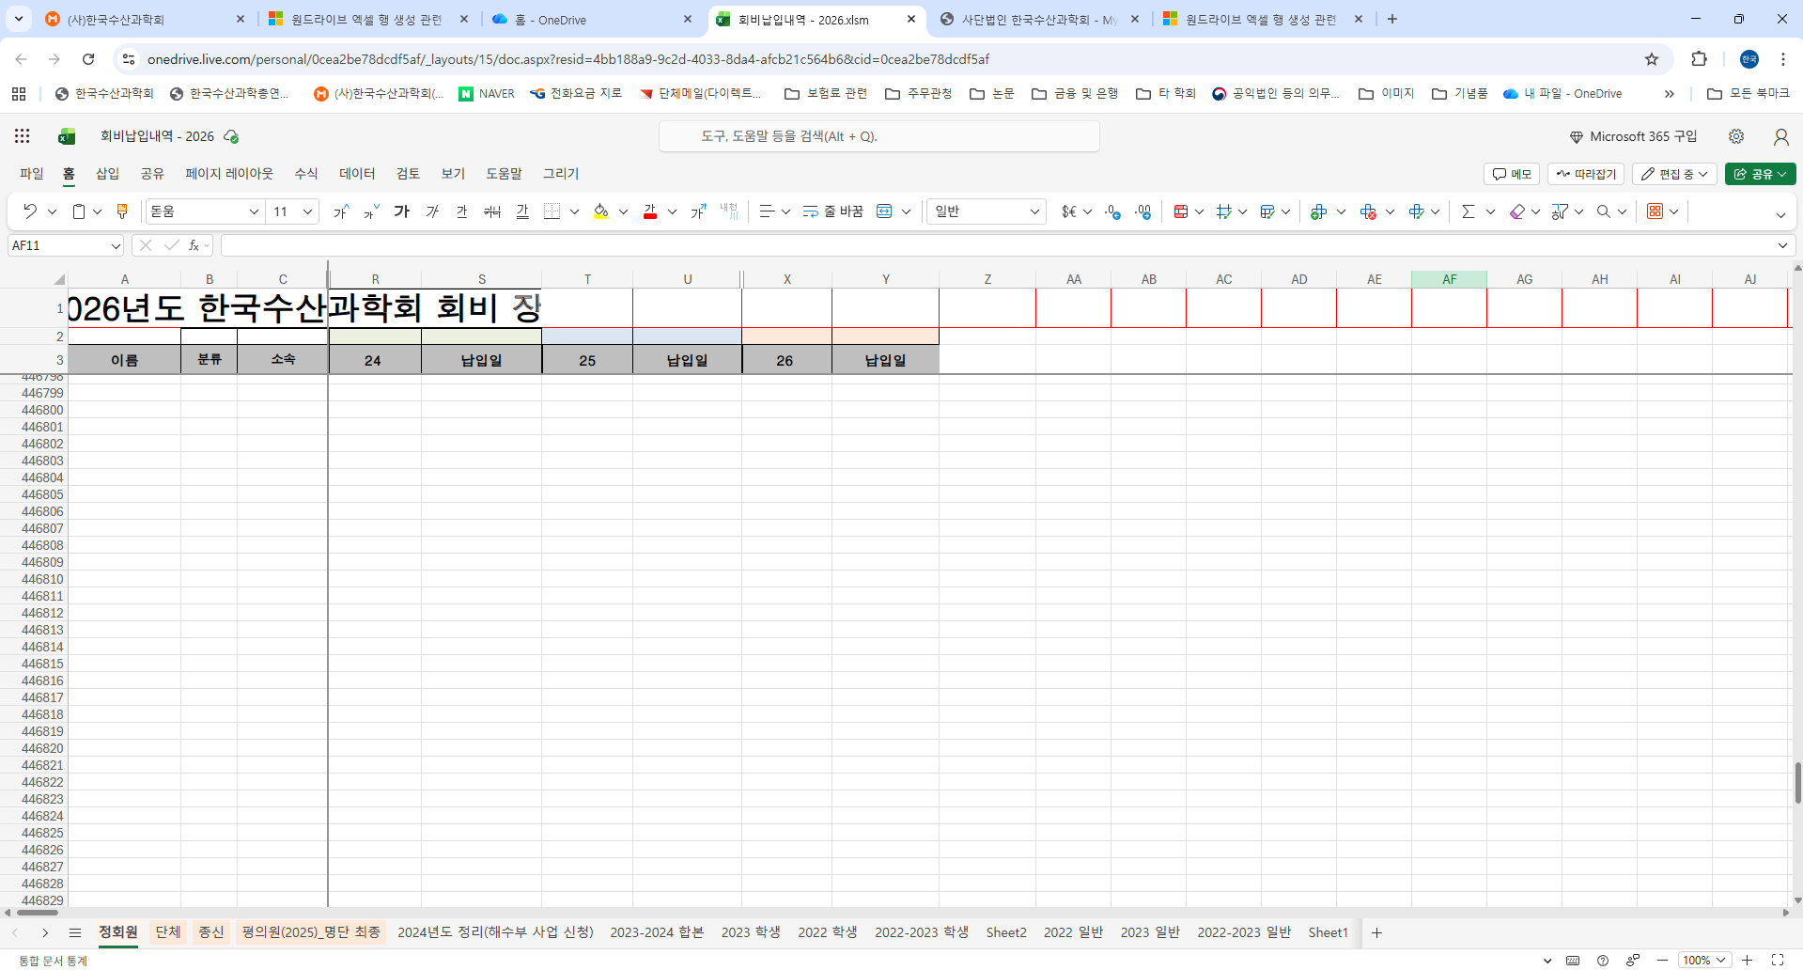This screenshot has width=1803, height=970.
Task: Toggle bold formatting
Action: coord(402,211)
